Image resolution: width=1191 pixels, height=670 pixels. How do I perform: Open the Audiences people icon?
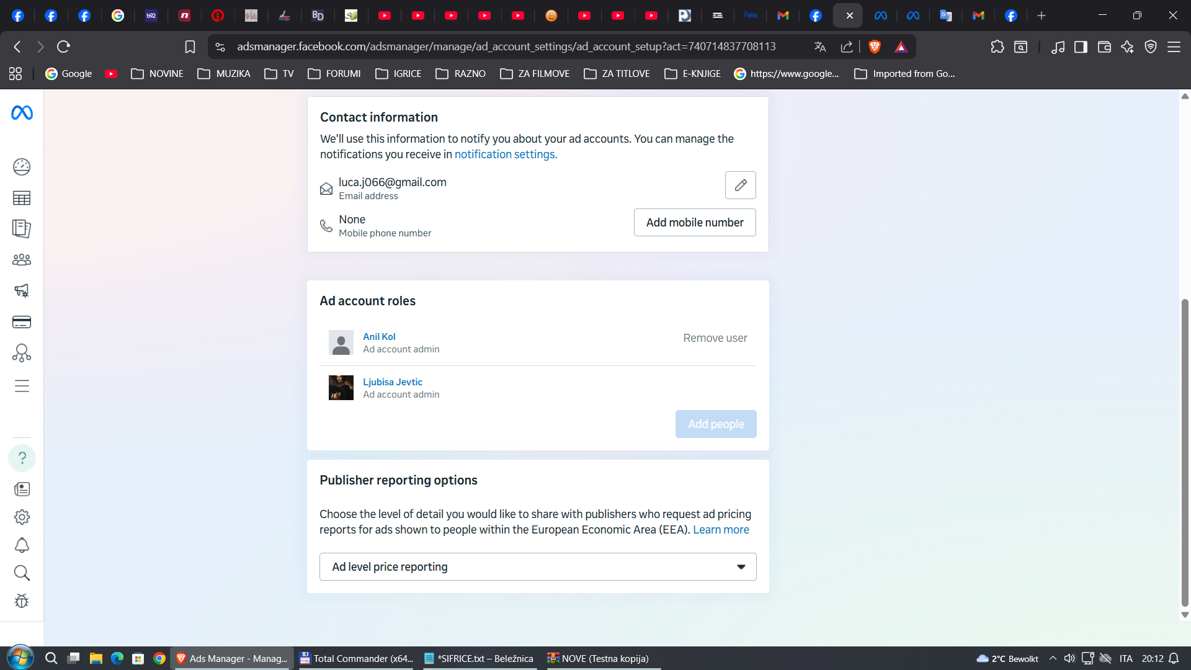pos(22,260)
